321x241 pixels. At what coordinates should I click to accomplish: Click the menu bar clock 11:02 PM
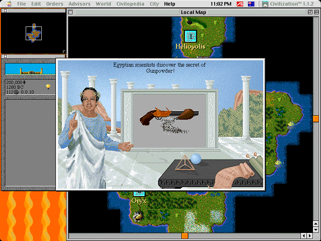click(x=221, y=4)
